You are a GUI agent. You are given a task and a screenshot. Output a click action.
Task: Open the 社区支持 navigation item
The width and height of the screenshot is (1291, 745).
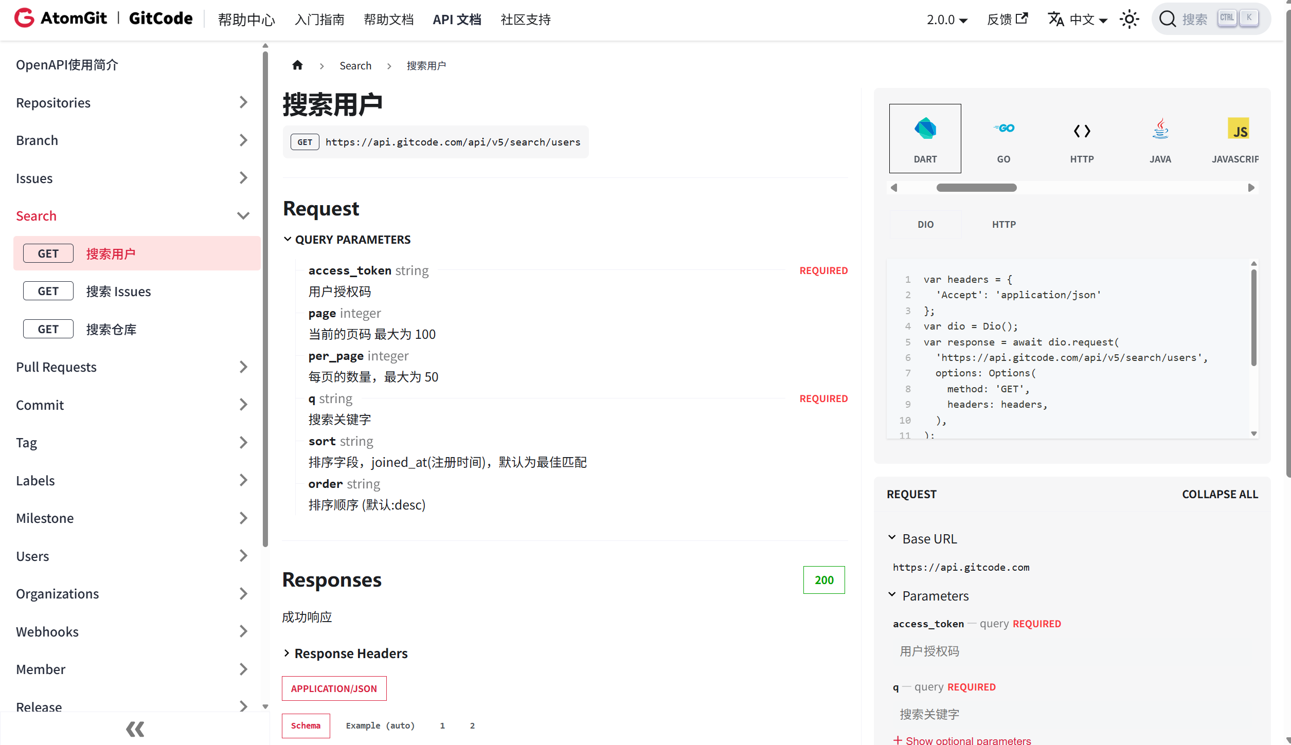tap(525, 20)
